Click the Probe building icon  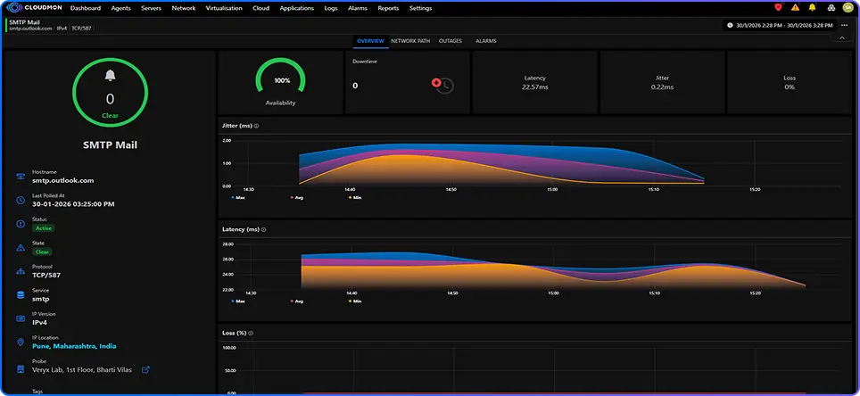pos(21,368)
